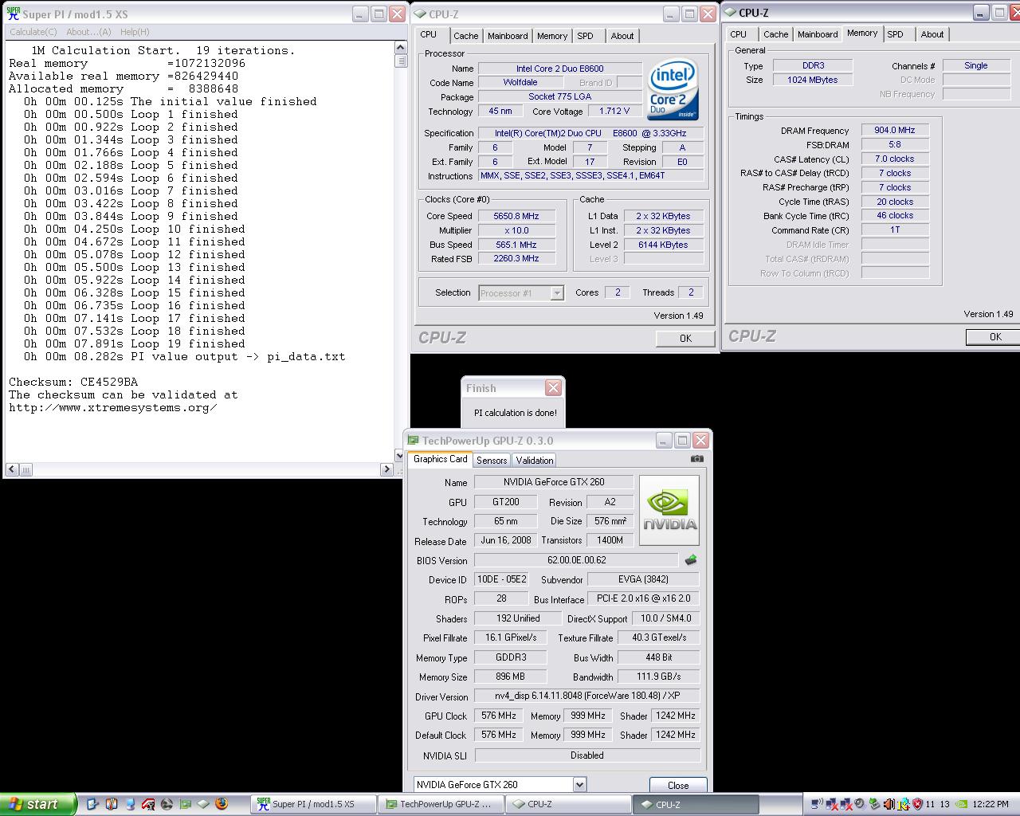1020x816 pixels.
Task: Click the PI calculation is done message
Action: coord(516,413)
